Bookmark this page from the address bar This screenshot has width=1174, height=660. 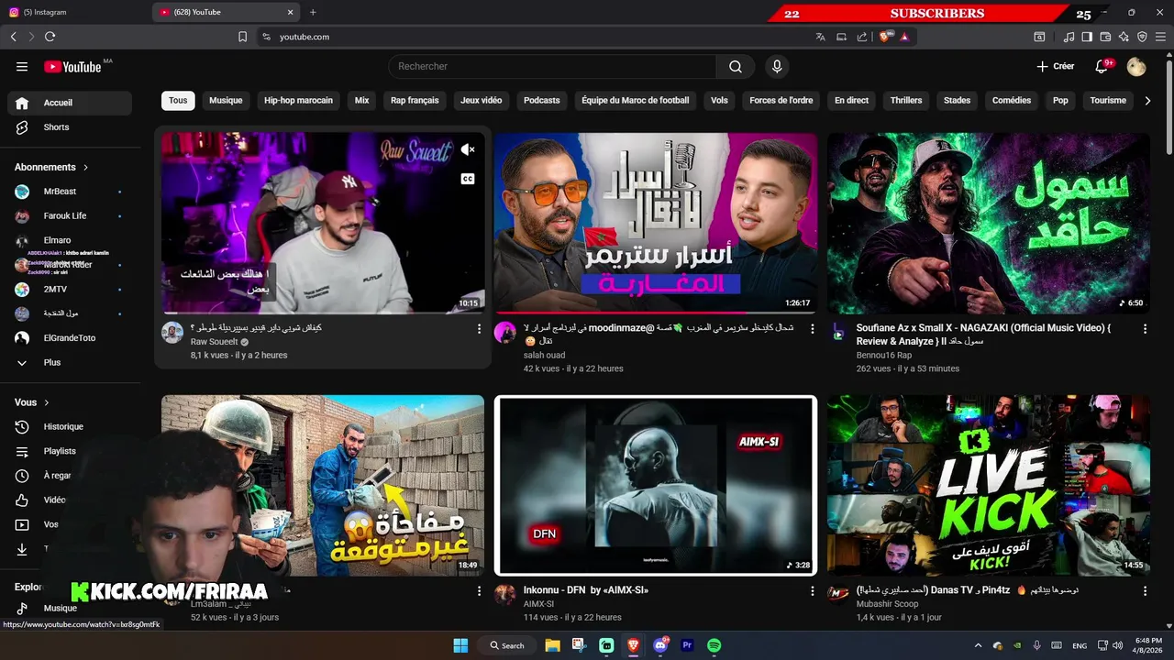pyautogui.click(x=242, y=37)
